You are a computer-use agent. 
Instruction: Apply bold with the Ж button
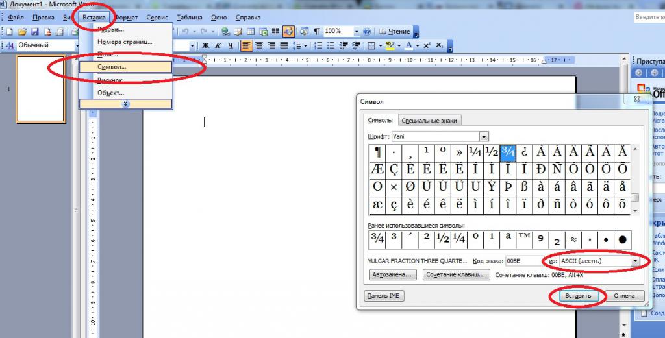click(205, 45)
